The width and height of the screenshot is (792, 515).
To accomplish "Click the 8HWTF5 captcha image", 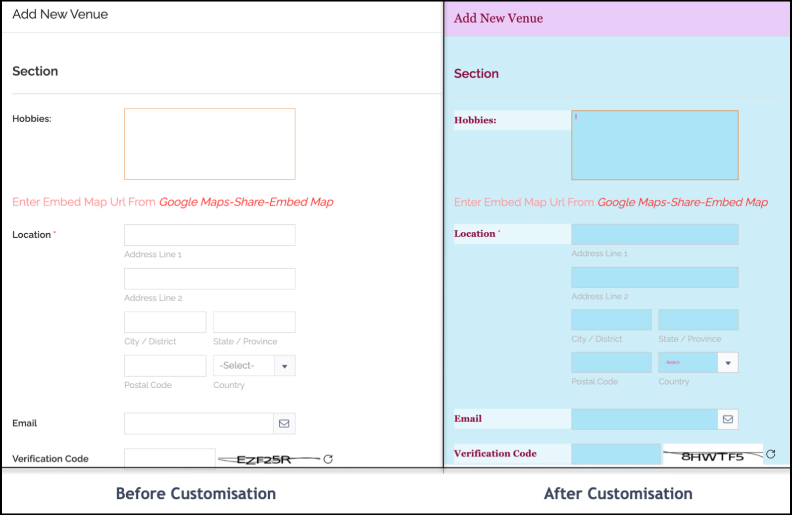I will coord(713,455).
